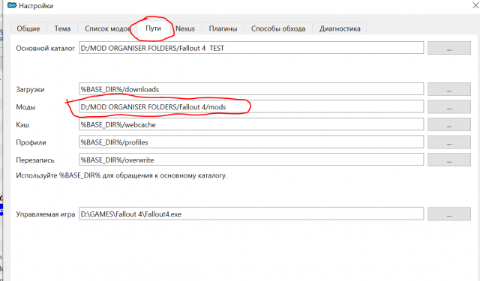Image resolution: width=480 pixels, height=281 pixels.
Task: Switch to the Плагины tab
Action: pyautogui.click(x=223, y=28)
